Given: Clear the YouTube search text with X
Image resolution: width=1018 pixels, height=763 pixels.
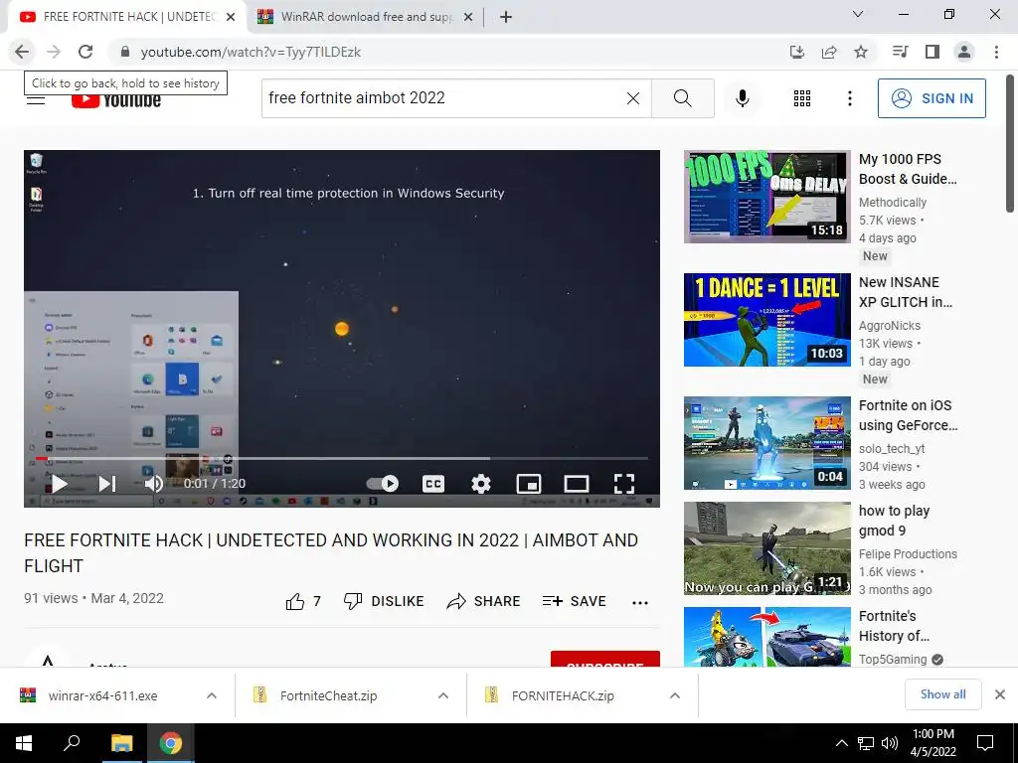Looking at the screenshot, I should (x=633, y=98).
